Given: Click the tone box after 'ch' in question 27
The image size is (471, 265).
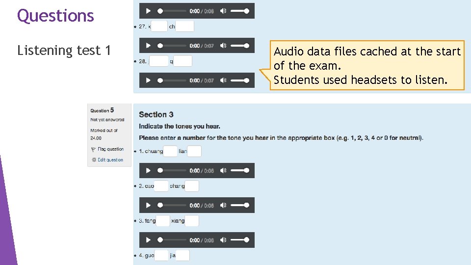Looking at the screenshot, I should click(x=184, y=26).
